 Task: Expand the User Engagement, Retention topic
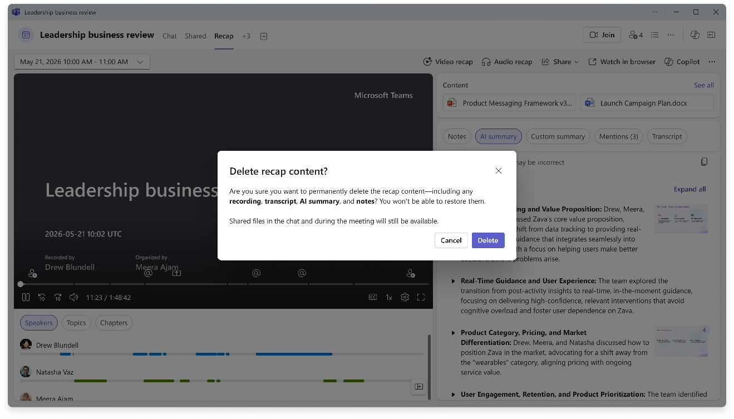[x=453, y=395]
